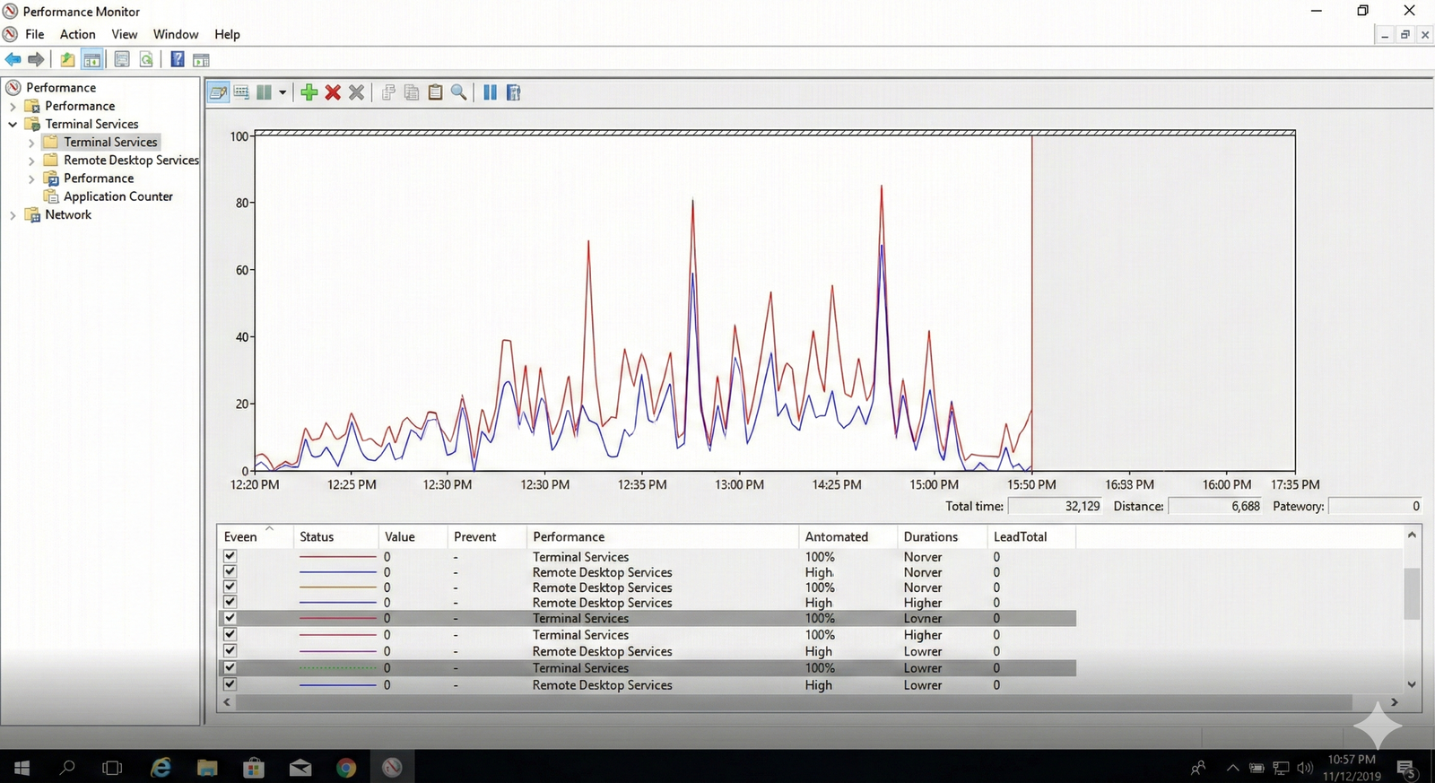Expand the Network tree node
Viewport: 1435px width, 783px height.
coord(13,215)
